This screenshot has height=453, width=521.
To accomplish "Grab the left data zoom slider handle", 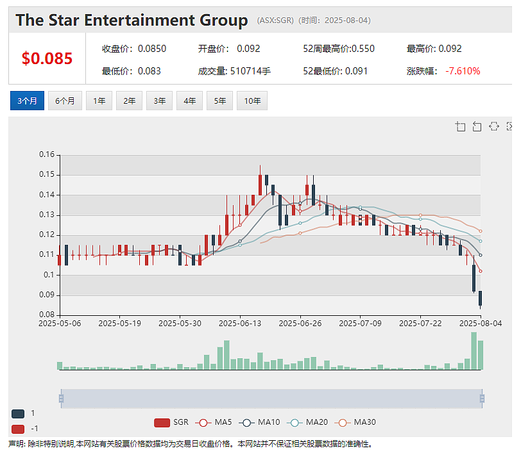I will coord(61,399).
